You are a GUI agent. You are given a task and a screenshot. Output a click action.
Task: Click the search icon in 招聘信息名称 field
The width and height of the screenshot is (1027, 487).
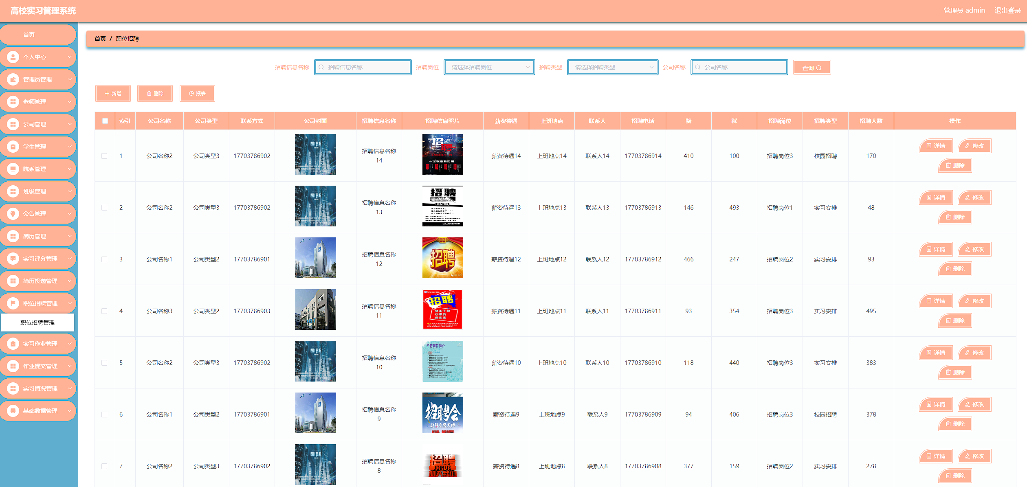321,67
